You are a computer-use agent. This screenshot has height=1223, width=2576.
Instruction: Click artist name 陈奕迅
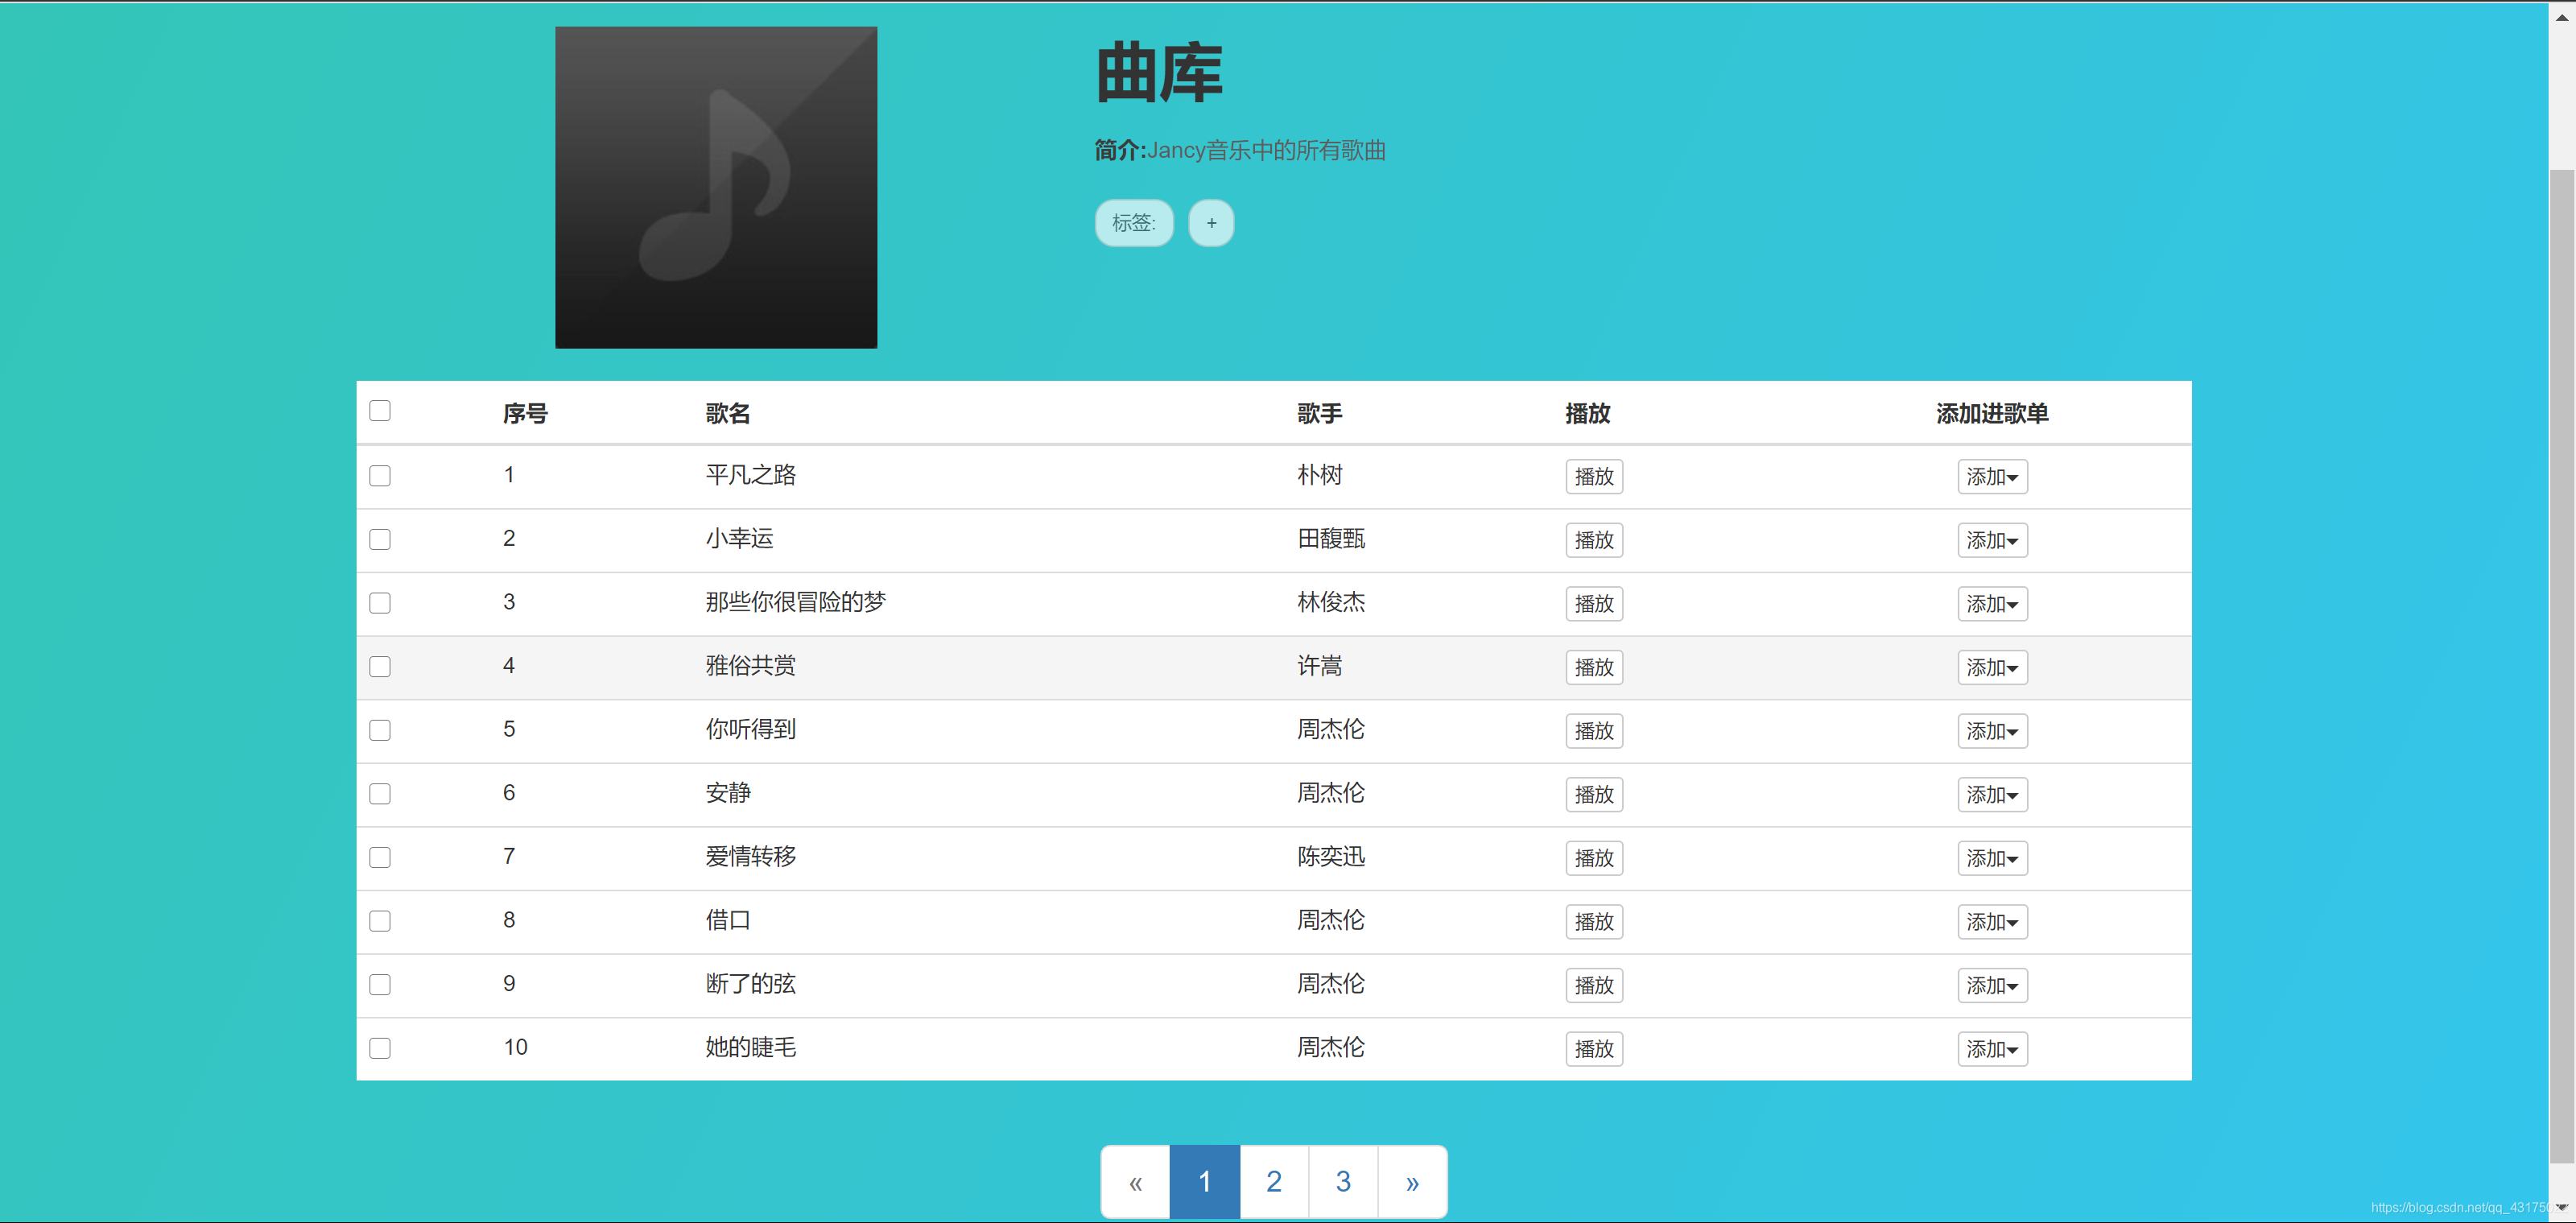coord(1331,857)
